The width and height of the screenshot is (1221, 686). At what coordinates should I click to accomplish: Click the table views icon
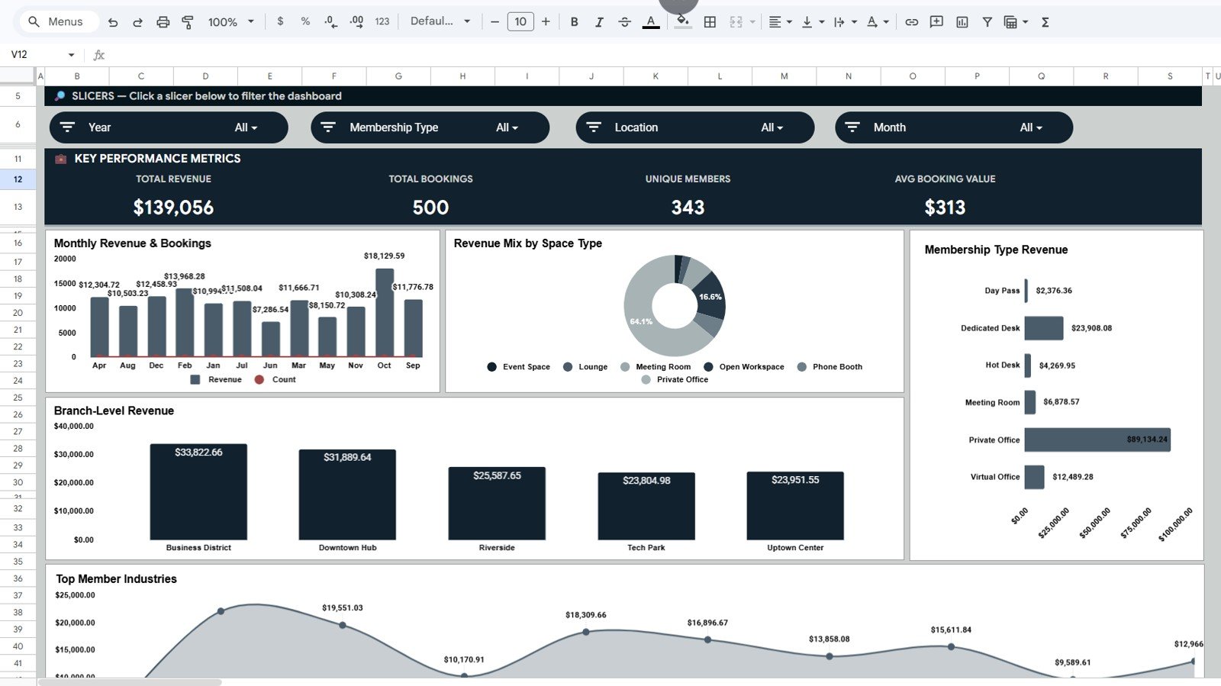point(1010,21)
